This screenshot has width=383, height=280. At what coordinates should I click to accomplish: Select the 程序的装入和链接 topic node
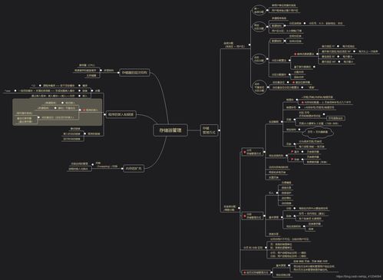pyautogui.click(x=121, y=114)
